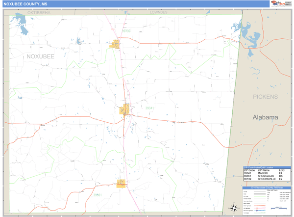Viewport: 294px width, 217px height.
Task: Select the Macon city marker on the map
Action: click(125, 110)
